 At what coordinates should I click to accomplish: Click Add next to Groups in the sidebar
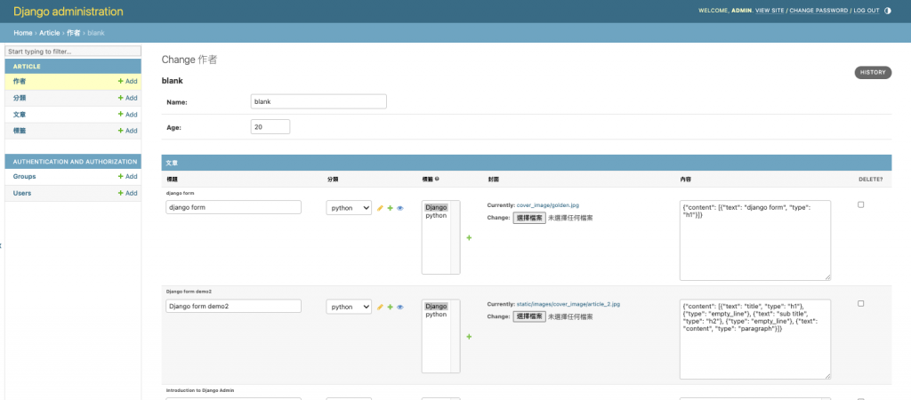click(x=128, y=177)
